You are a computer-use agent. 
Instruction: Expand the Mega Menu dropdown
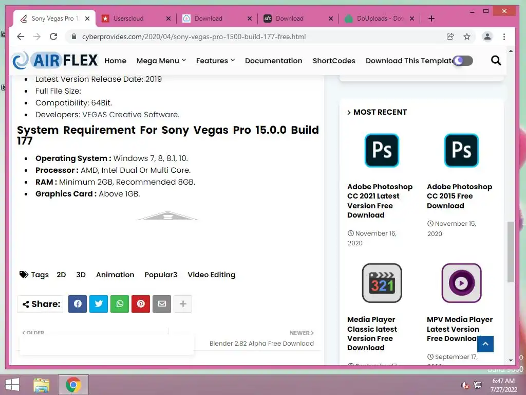click(161, 61)
